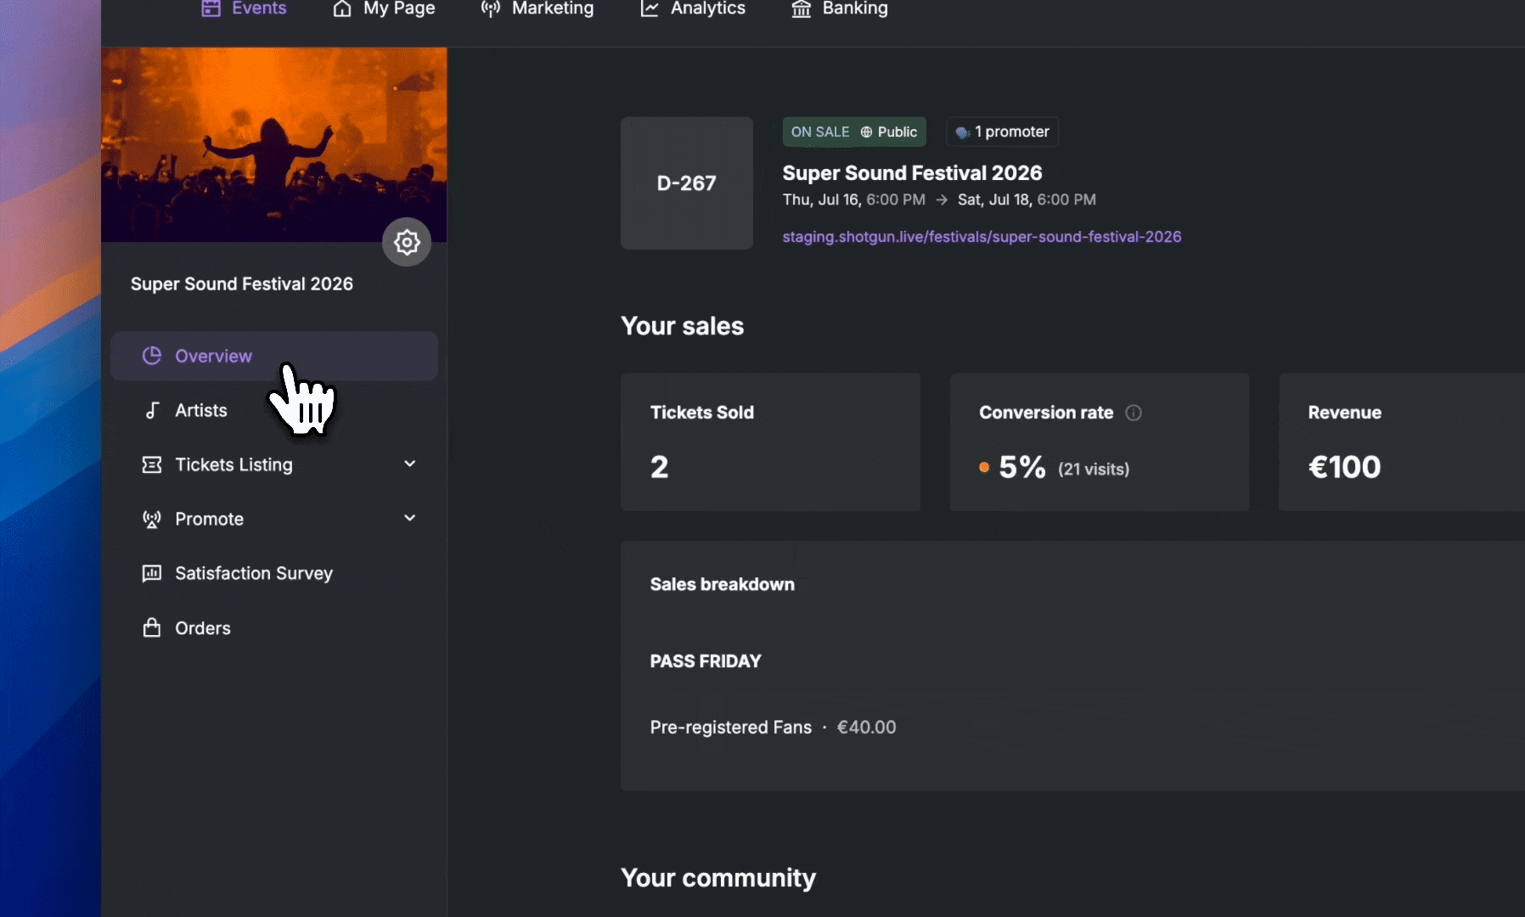Screen dimensions: 1525x917
Task: Switch to the Marketing tab
Action: coord(537,8)
